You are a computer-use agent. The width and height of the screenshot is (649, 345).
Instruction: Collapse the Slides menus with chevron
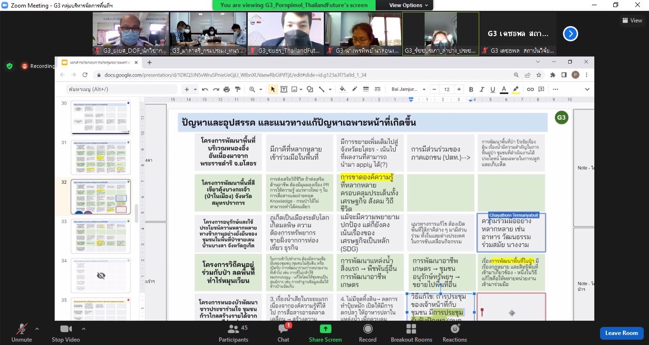coord(587,89)
